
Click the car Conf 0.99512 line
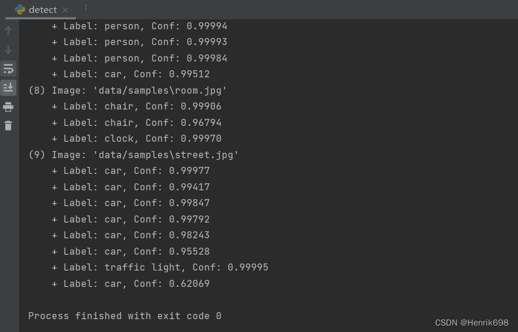pyautogui.click(x=130, y=74)
